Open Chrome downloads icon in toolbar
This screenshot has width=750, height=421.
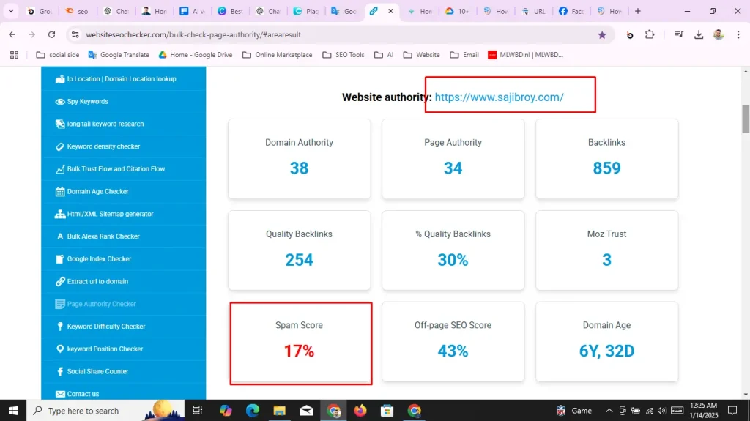(699, 34)
